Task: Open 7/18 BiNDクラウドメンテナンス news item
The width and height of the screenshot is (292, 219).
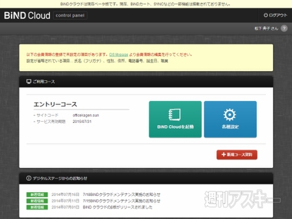Action: coord(122,195)
